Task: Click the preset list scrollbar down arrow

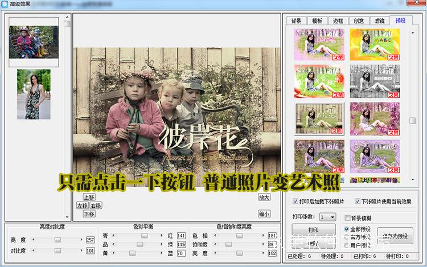Action: point(413,180)
